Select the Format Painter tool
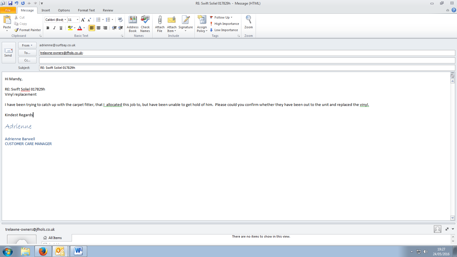The width and height of the screenshot is (457, 257). [x=28, y=30]
